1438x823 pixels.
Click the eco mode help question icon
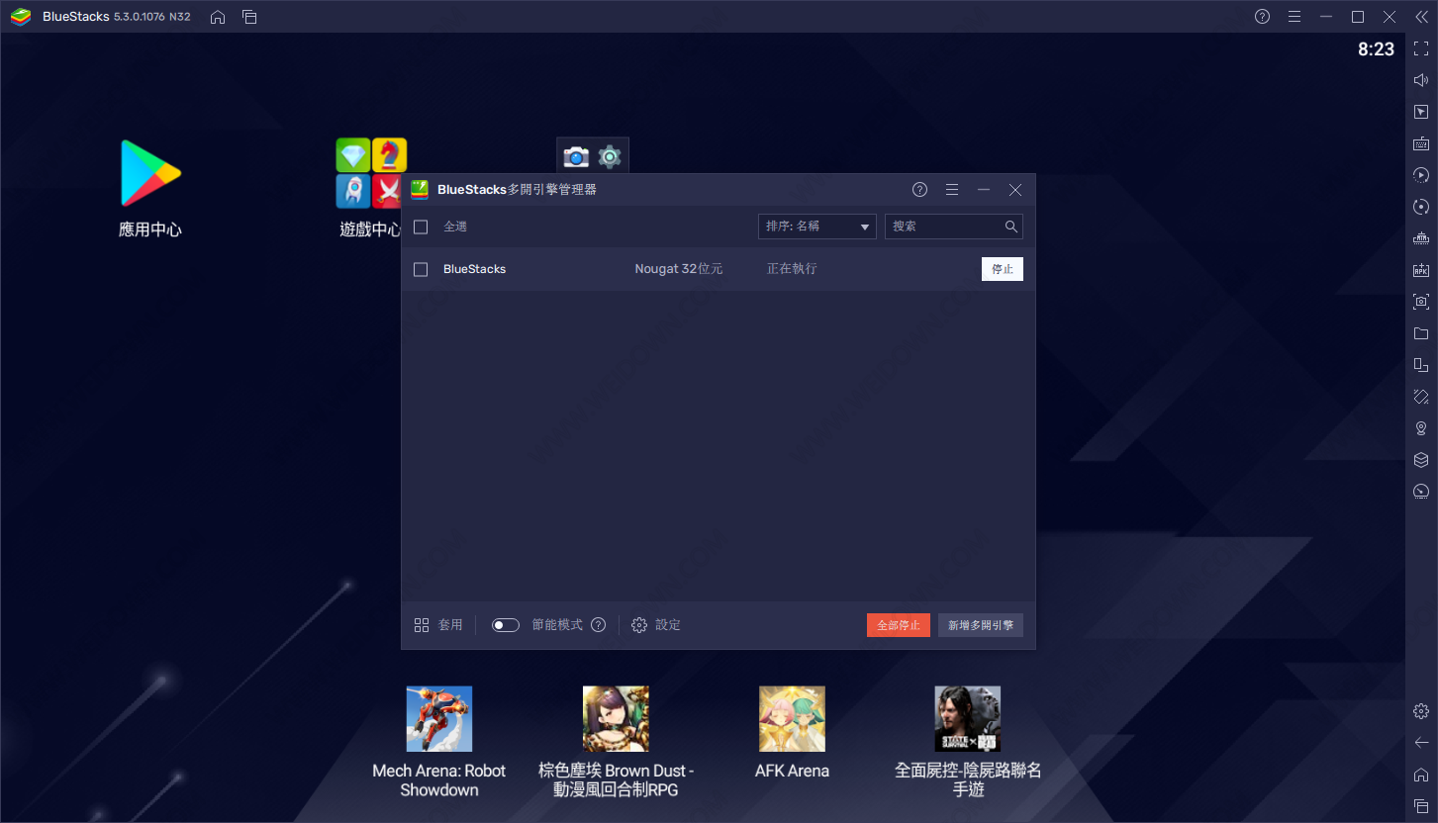tap(598, 625)
